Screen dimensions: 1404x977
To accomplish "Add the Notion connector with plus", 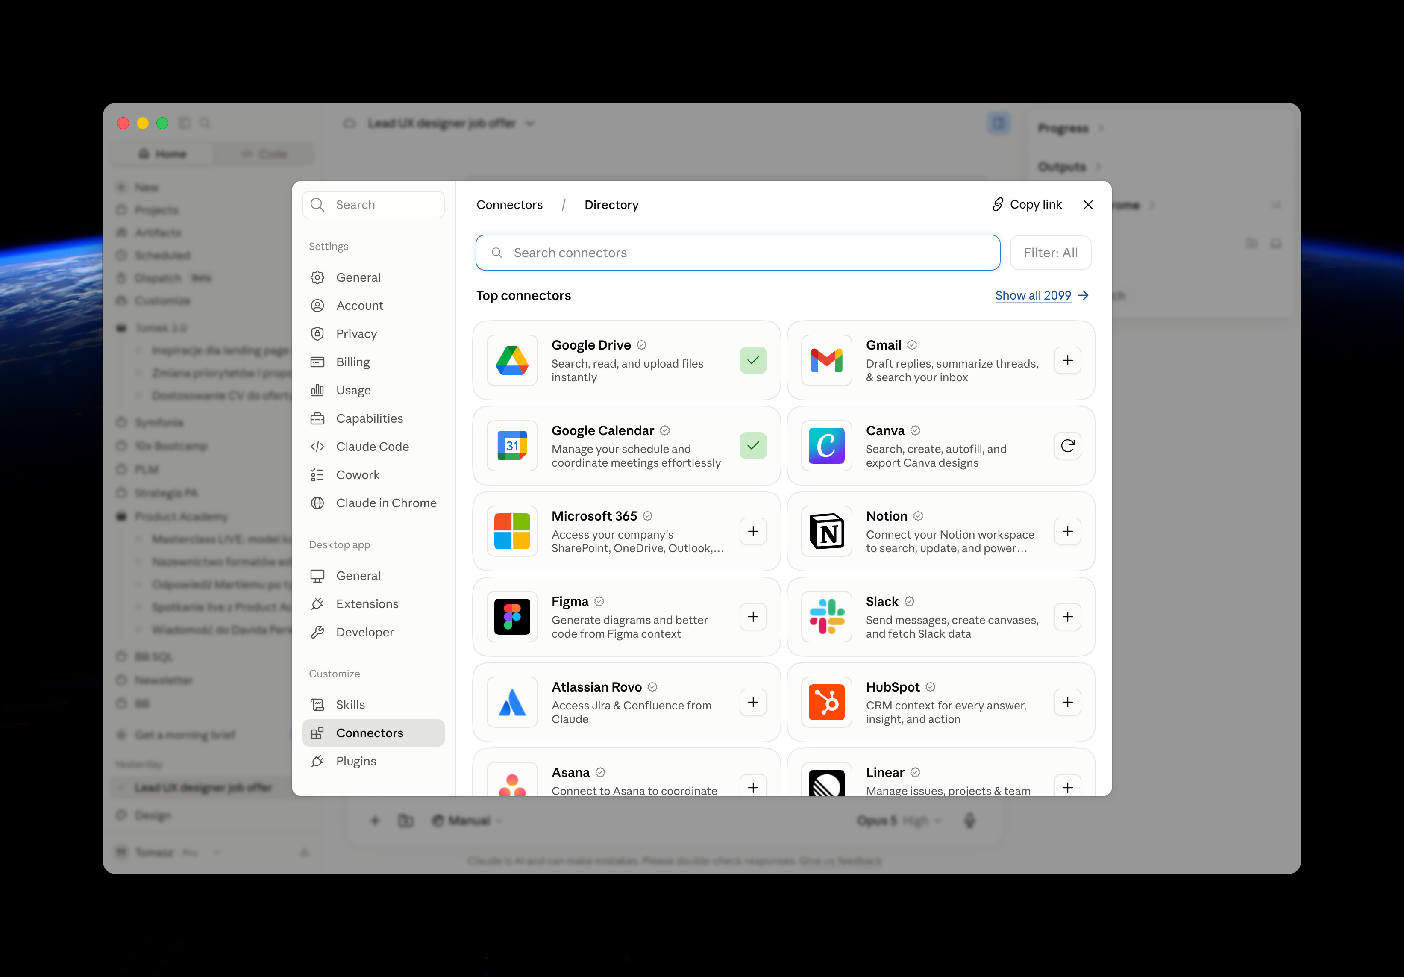I will point(1068,531).
